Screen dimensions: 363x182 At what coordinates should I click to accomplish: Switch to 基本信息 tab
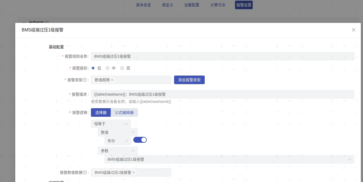pos(144,5)
